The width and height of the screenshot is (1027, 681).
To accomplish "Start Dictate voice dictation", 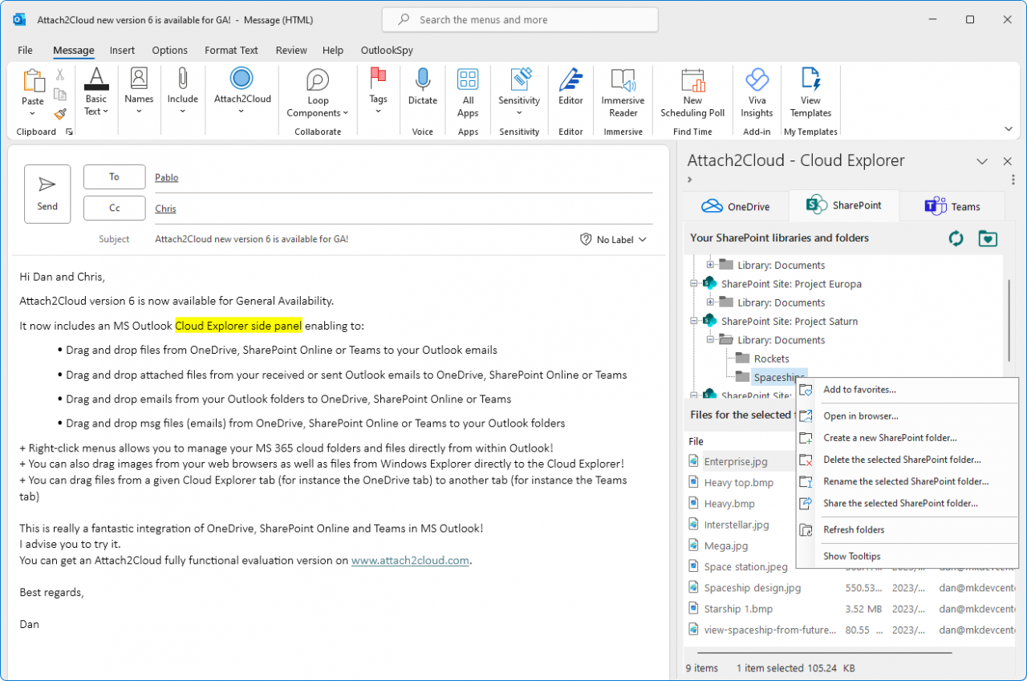I will pyautogui.click(x=422, y=91).
